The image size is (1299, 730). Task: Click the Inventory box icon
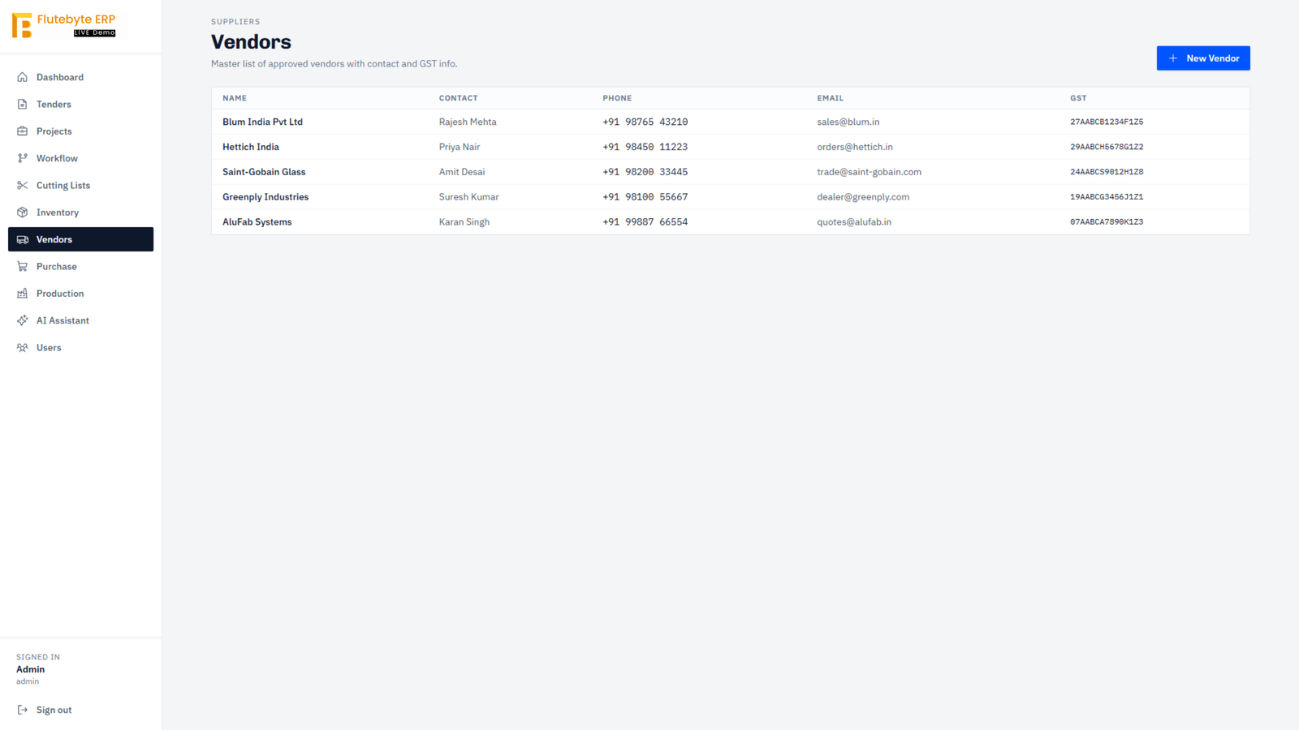point(23,213)
